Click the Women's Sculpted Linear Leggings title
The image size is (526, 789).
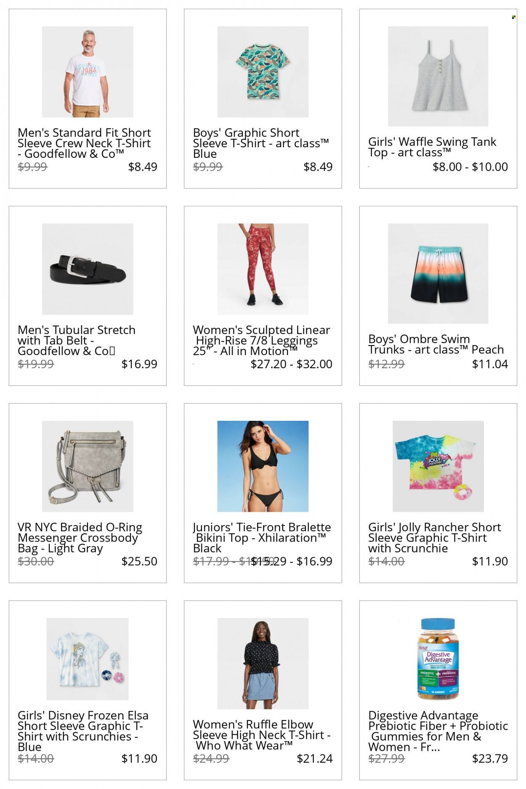261,340
